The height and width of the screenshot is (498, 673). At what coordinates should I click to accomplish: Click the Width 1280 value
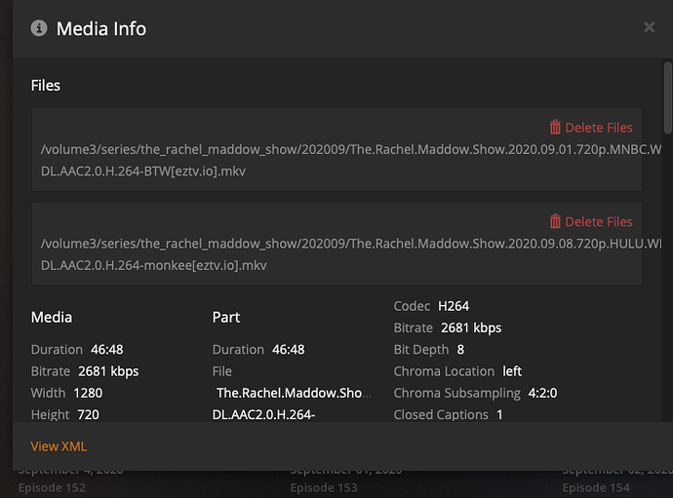tap(88, 393)
